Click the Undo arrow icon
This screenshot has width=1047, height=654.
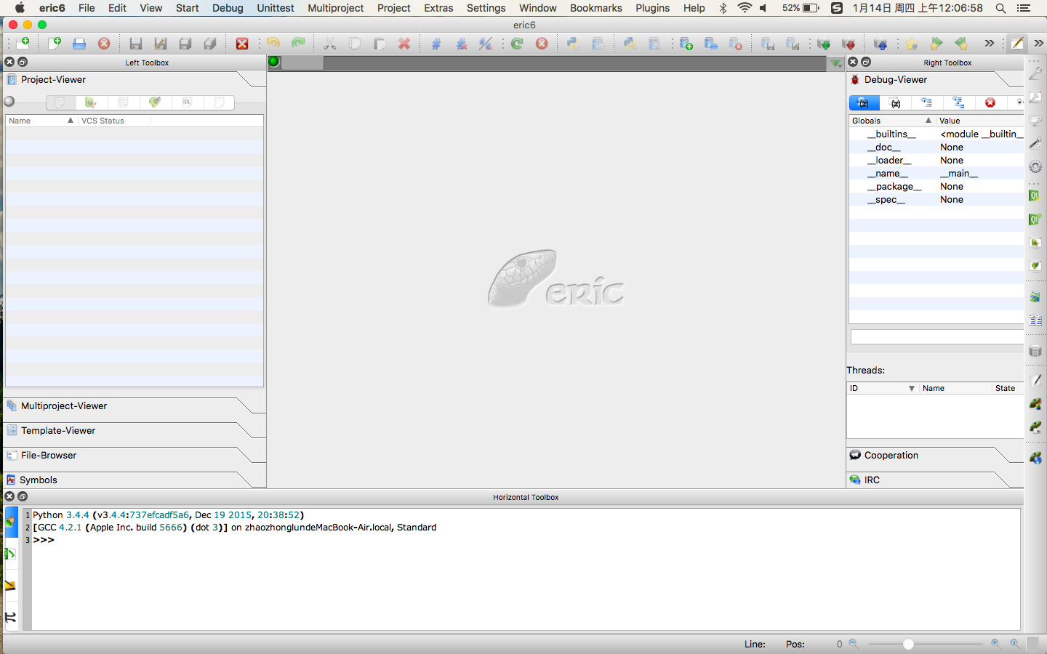click(x=273, y=44)
